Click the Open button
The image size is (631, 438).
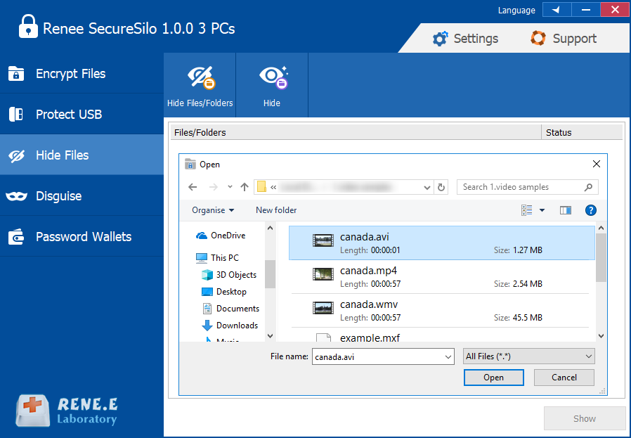(494, 378)
